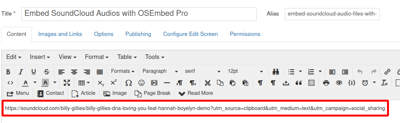The image size is (400, 123).
Task: Open the text color picker arrow
Action: click(x=35, y=83)
